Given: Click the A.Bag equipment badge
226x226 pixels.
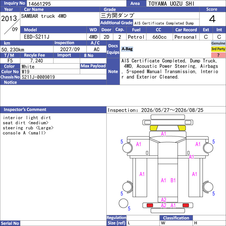Looking at the screenshot, I should tap(127, 49).
